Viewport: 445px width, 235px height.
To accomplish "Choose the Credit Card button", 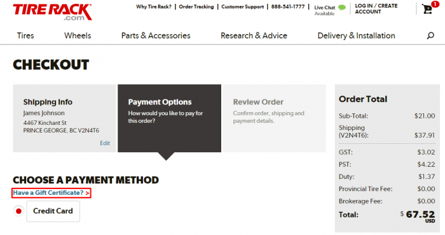I will click(53, 211).
